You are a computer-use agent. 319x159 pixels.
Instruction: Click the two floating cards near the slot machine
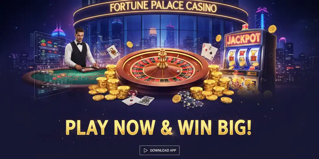209,51
